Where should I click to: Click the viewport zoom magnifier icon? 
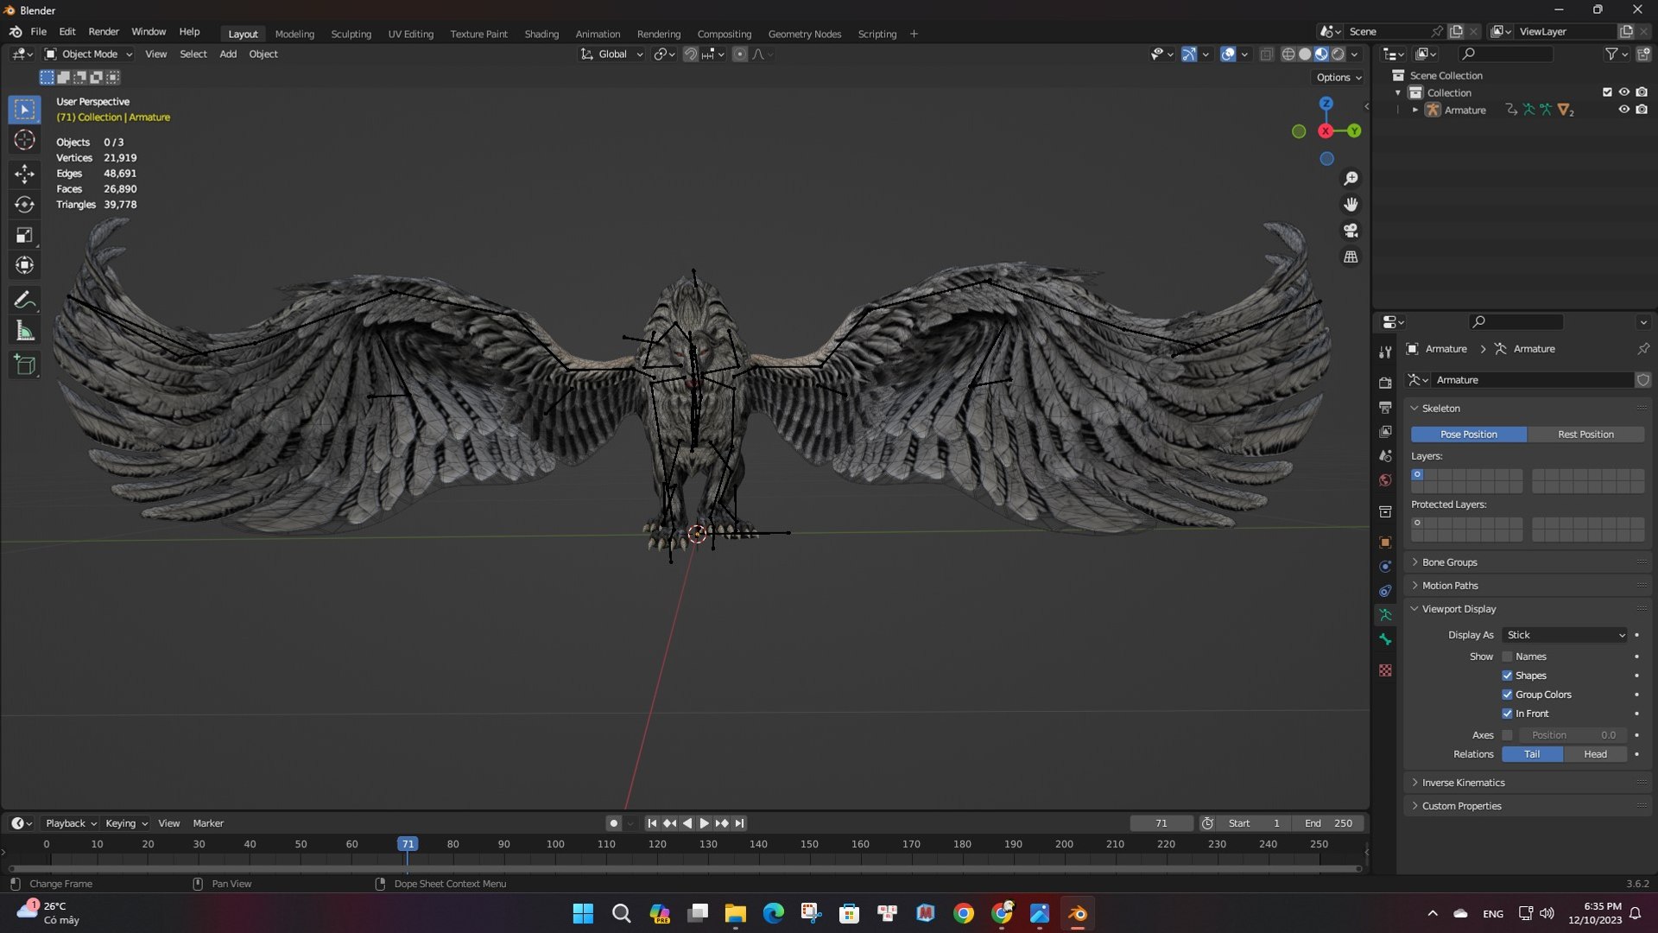pos(1351,179)
